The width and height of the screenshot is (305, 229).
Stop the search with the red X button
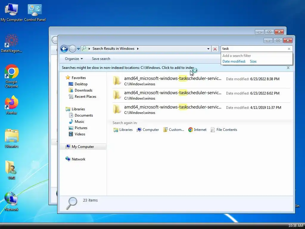215,49
